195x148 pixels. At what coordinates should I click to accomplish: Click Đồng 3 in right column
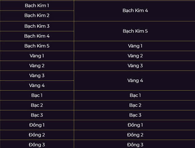point(135,145)
